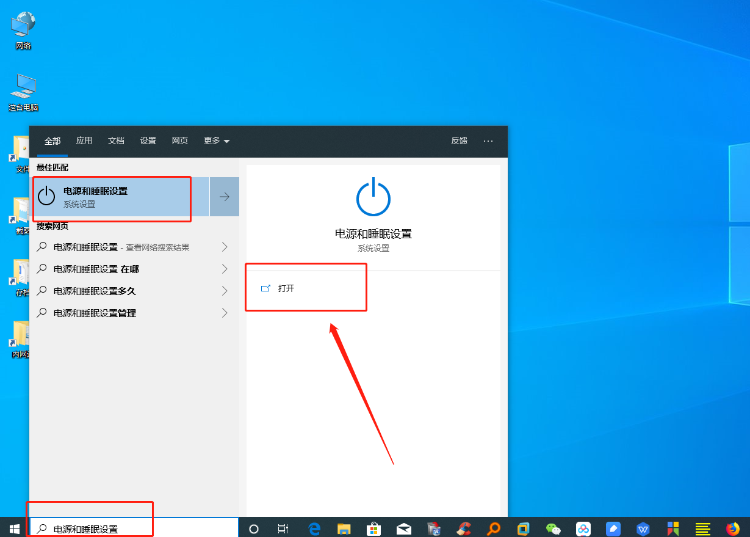Click the search box with 电源和睡眠设置
The image size is (750, 537).
[134, 529]
